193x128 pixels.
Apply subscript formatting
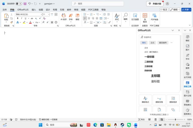point(36,18)
